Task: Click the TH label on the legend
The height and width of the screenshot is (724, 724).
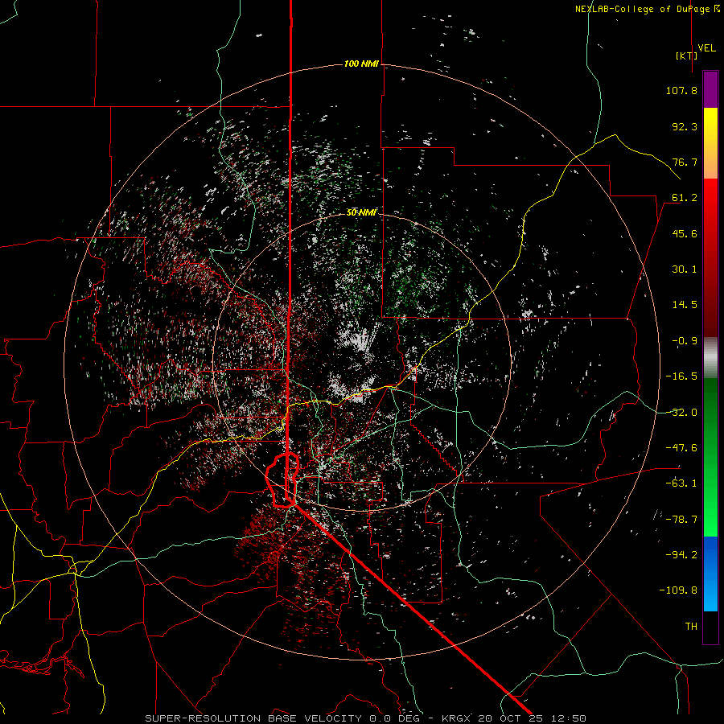Action: [691, 627]
